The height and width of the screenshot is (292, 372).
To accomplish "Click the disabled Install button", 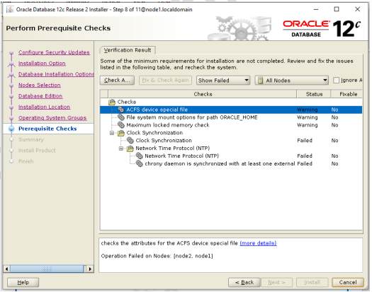I will [x=312, y=282].
